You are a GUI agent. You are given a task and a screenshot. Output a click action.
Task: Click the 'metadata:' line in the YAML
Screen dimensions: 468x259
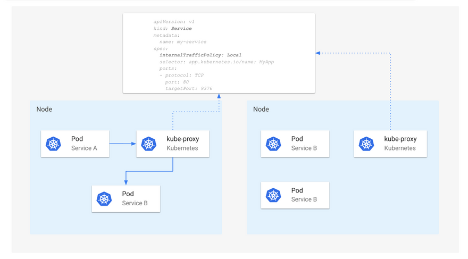click(166, 35)
